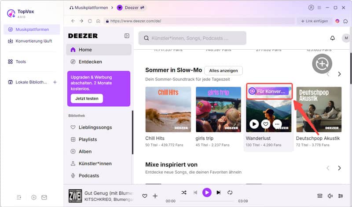This screenshot has height=207, width=352.
Task: Show next Mixe inspiriert von items
Action: [x=339, y=168]
